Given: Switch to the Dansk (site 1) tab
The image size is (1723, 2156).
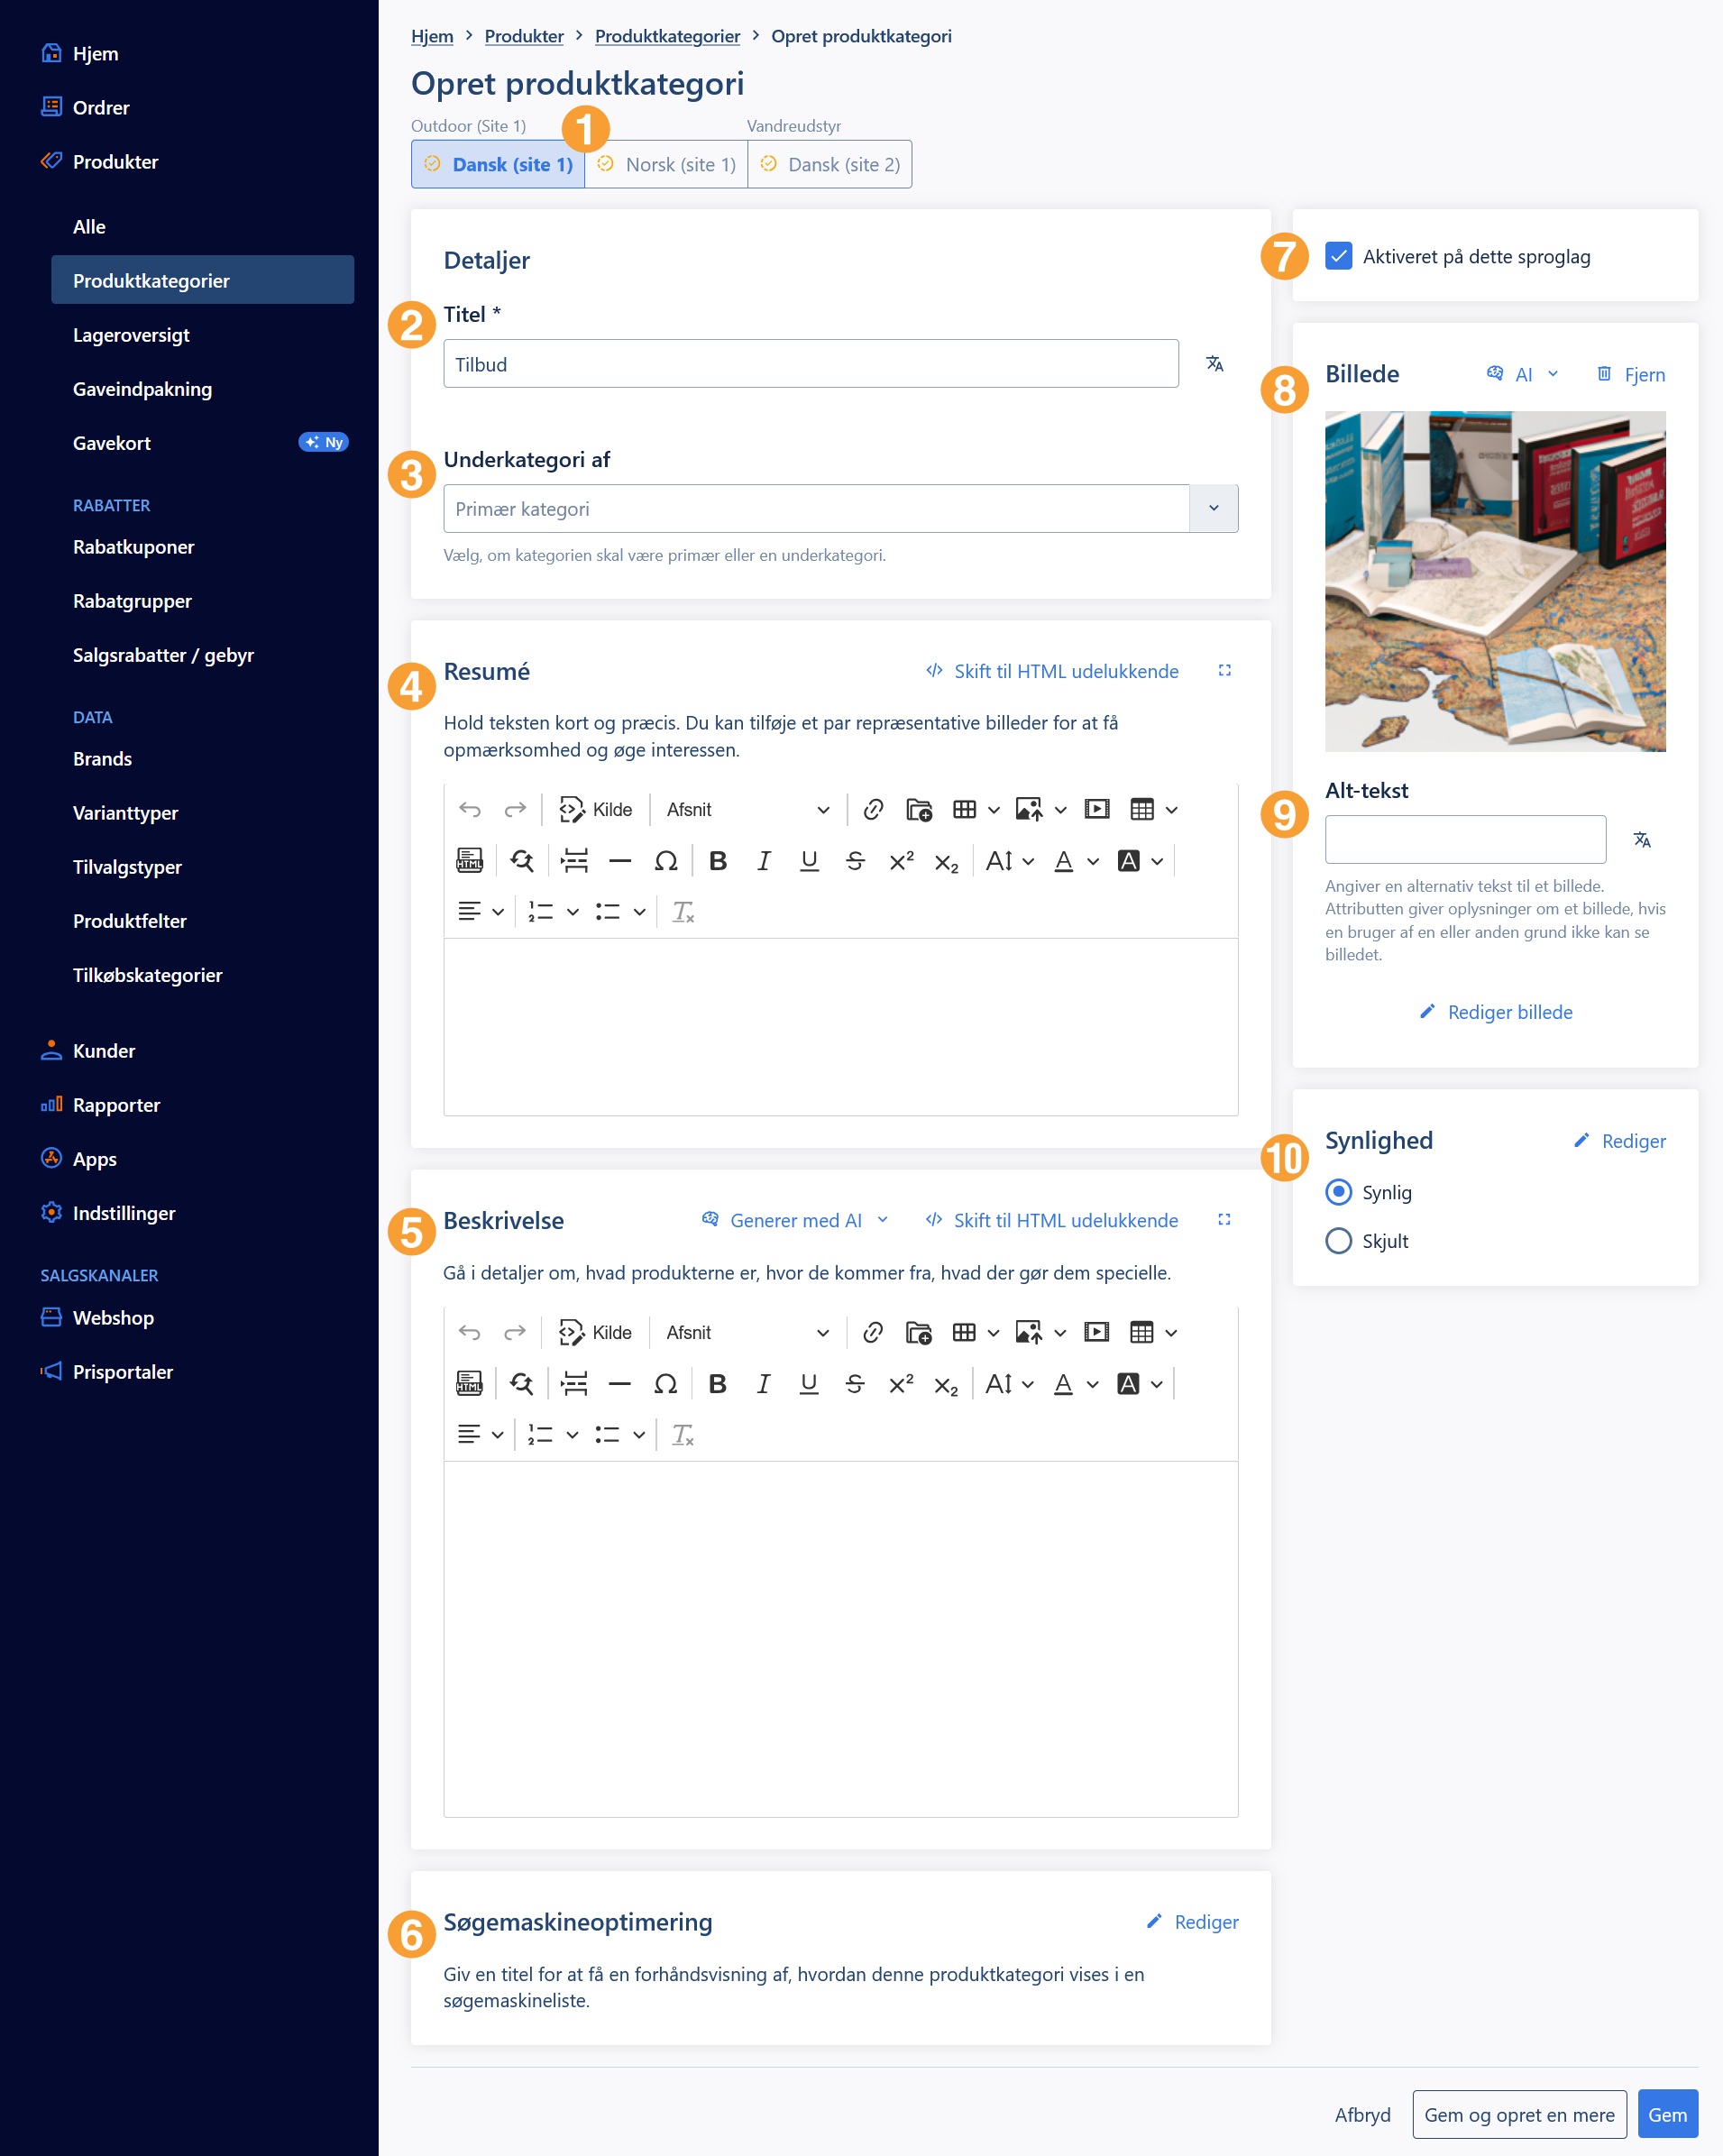Looking at the screenshot, I should [x=498, y=164].
